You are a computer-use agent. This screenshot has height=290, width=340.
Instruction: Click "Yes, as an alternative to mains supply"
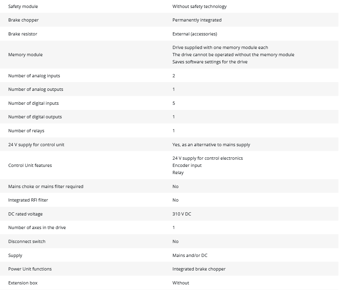point(211,145)
